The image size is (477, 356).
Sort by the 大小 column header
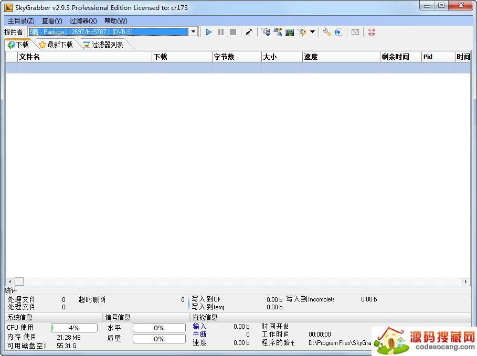click(282, 57)
